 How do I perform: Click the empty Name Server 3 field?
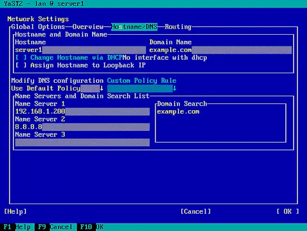coord(82,142)
